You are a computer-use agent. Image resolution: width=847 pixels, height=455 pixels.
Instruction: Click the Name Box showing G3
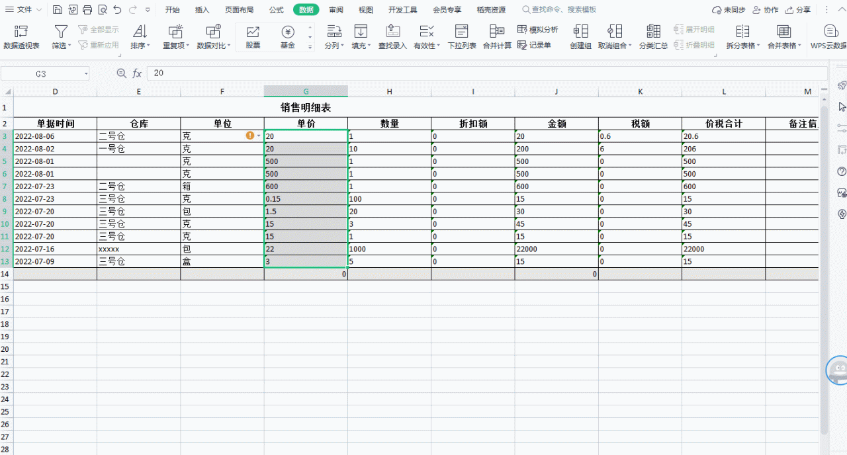click(41, 74)
